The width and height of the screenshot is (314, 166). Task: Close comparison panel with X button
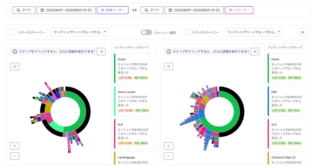click(303, 32)
